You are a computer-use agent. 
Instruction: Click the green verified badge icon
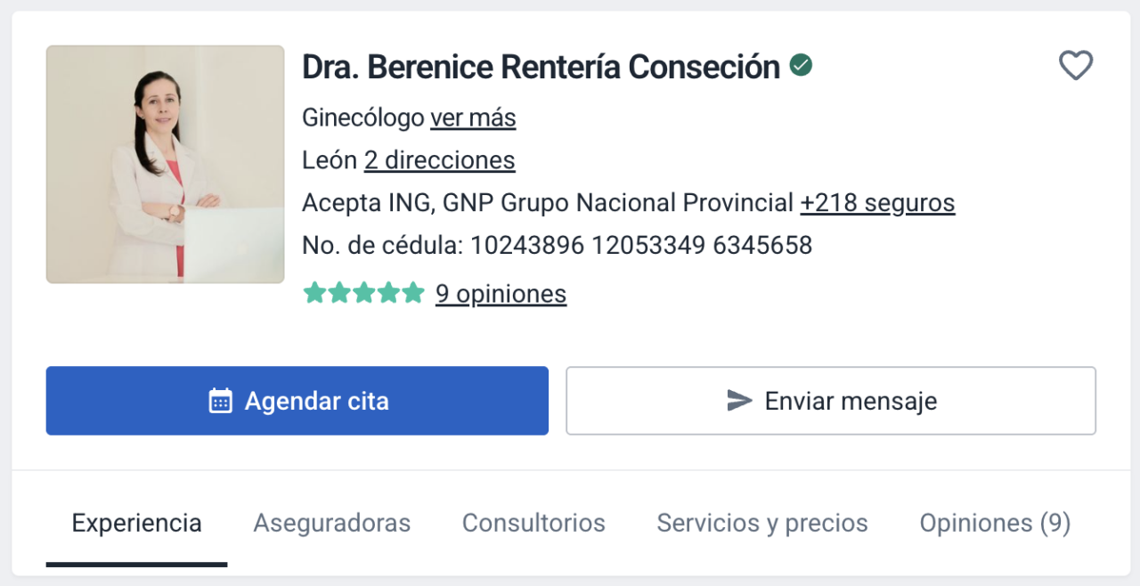click(802, 65)
